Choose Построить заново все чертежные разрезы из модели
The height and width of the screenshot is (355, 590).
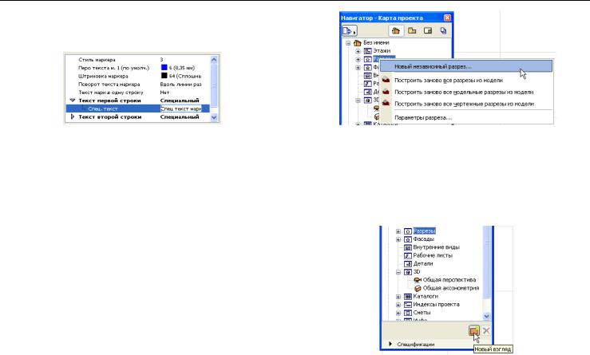click(x=465, y=104)
